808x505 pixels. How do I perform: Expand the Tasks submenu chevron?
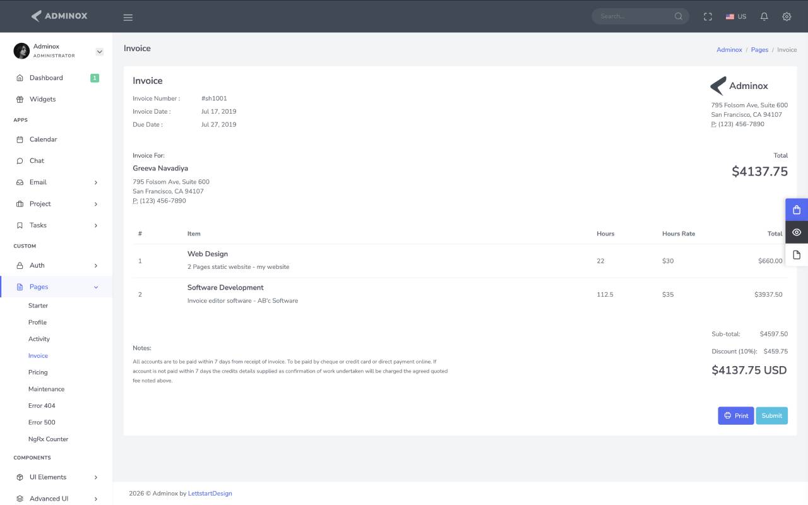click(96, 225)
